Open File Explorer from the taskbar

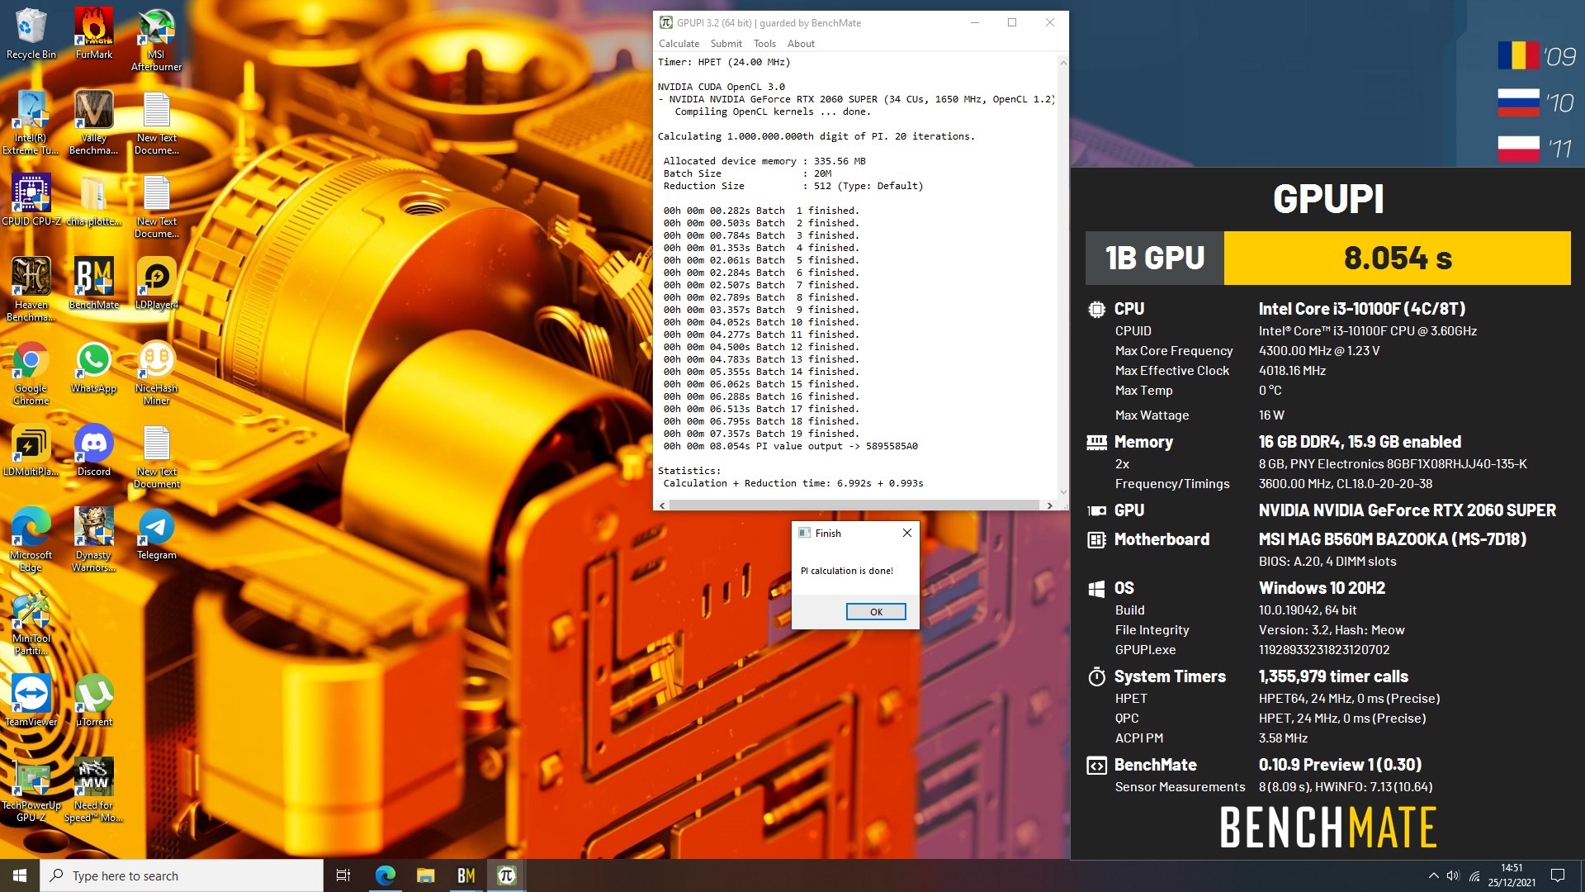(x=425, y=875)
